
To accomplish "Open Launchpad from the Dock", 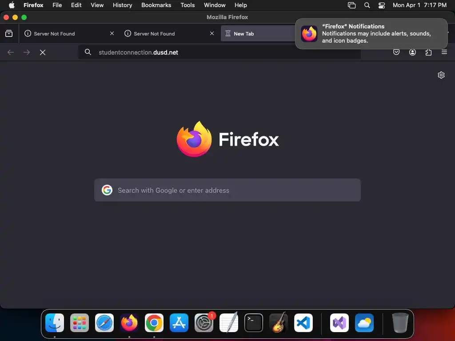I will click(x=80, y=323).
